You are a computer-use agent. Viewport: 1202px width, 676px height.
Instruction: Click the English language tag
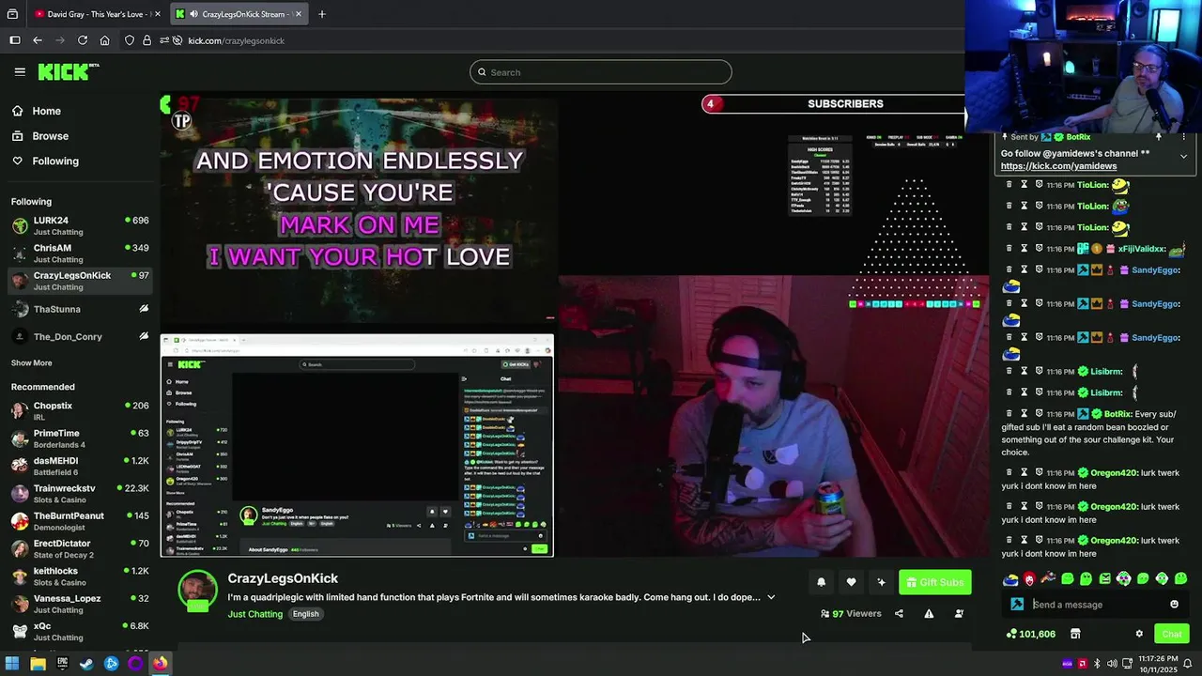tap(305, 614)
